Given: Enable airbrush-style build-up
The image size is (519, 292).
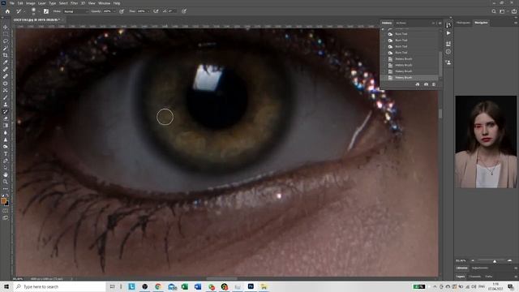Looking at the screenshot, I should pos(156,11).
